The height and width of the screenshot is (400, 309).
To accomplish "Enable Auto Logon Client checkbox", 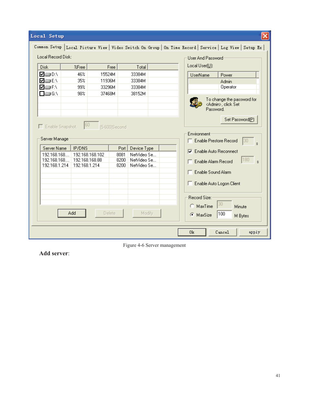I will (190, 184).
